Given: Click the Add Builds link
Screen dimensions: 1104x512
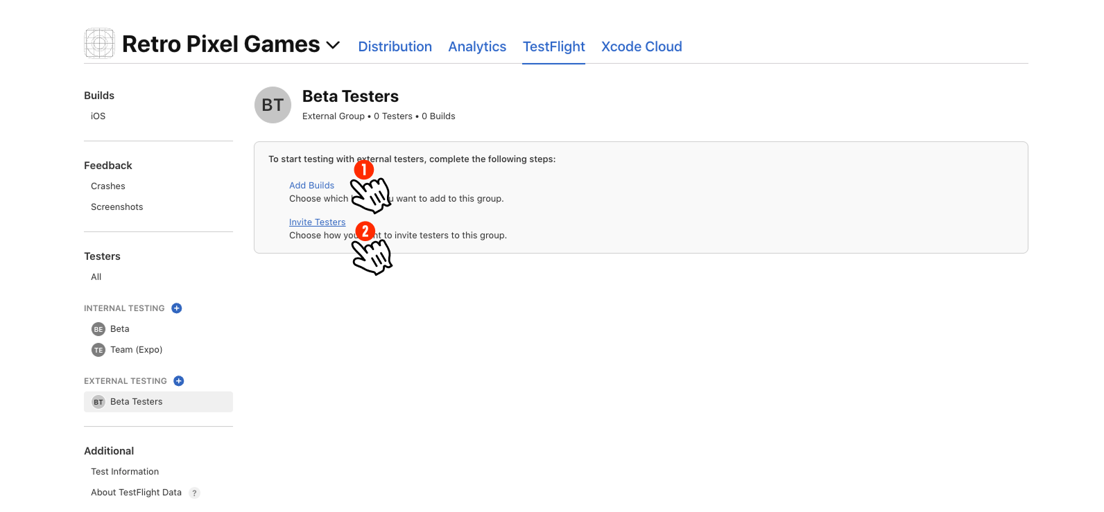Looking at the screenshot, I should pyautogui.click(x=311, y=186).
